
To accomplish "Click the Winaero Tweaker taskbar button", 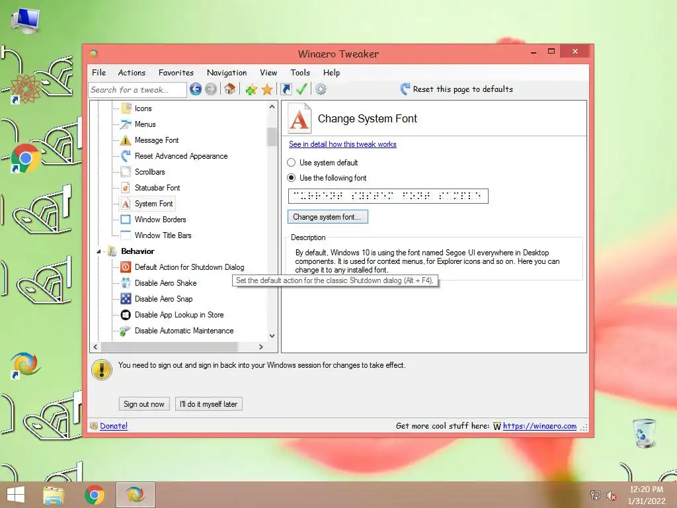I will click(136, 495).
